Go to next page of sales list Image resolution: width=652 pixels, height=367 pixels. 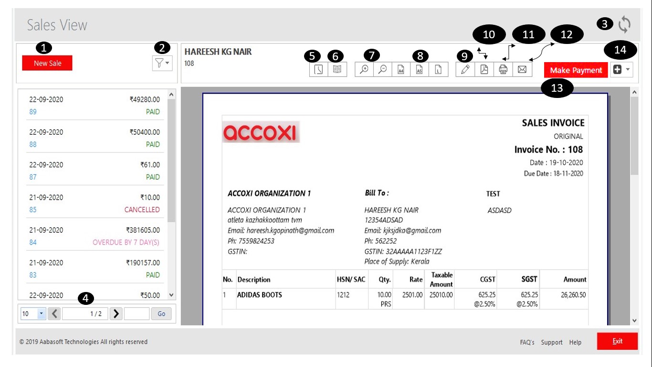pyautogui.click(x=116, y=314)
